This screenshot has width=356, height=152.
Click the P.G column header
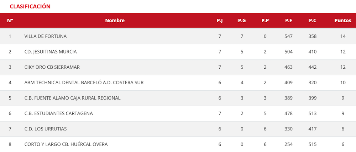click(242, 21)
